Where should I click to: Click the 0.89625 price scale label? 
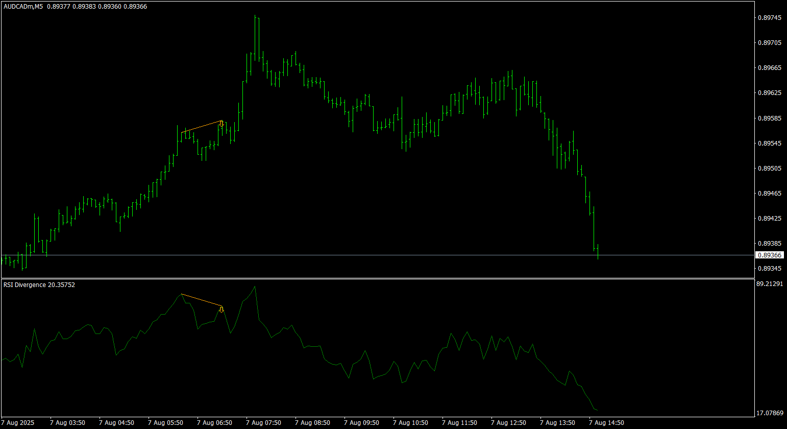click(x=770, y=92)
